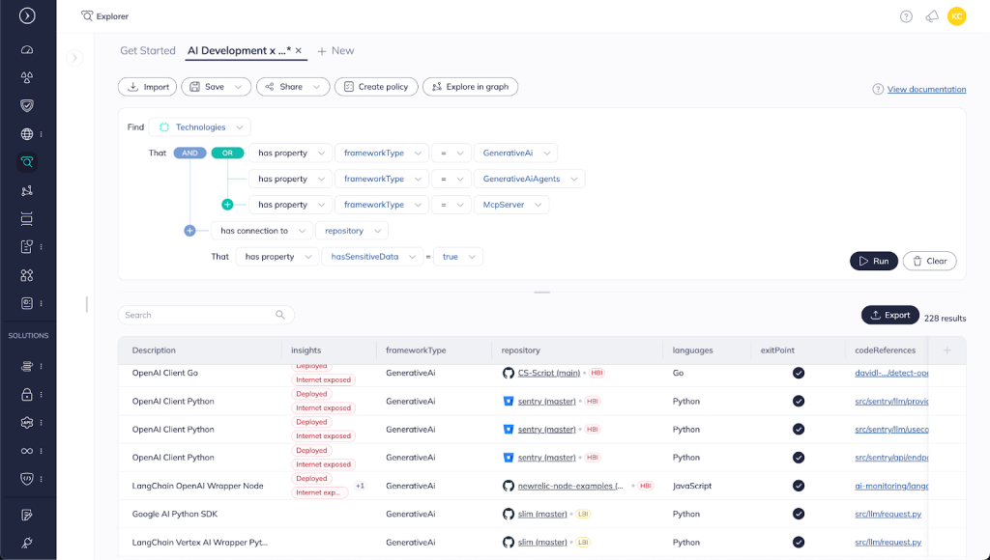Open the globe icon in sidebar
This screenshot has width=990, height=560.
27,134
